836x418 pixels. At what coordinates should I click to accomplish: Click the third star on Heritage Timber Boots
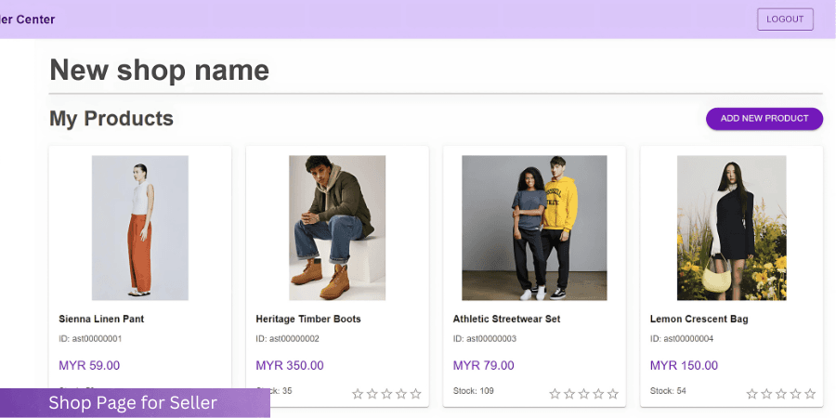tap(386, 394)
